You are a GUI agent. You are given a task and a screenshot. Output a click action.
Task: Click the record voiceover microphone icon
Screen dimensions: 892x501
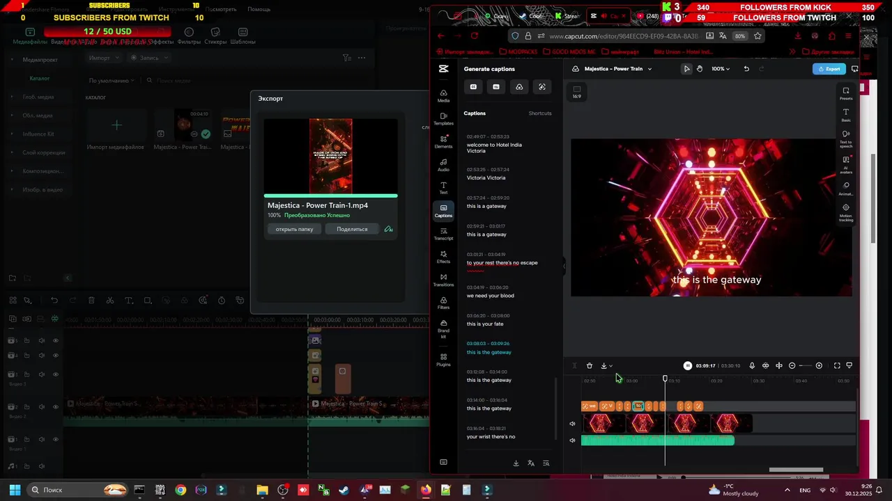pyautogui.click(x=751, y=366)
